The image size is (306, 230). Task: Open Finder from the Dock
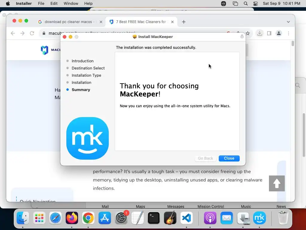click(23, 218)
